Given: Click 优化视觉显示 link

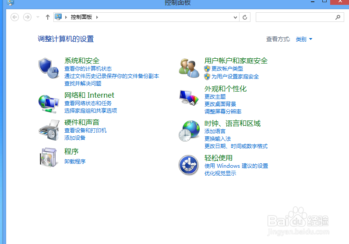Looking at the screenshot, I should [220, 173].
